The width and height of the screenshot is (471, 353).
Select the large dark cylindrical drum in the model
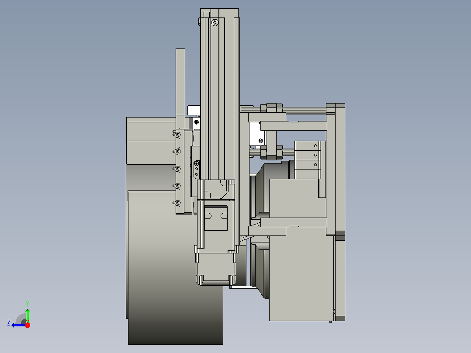pyautogui.click(x=176, y=267)
